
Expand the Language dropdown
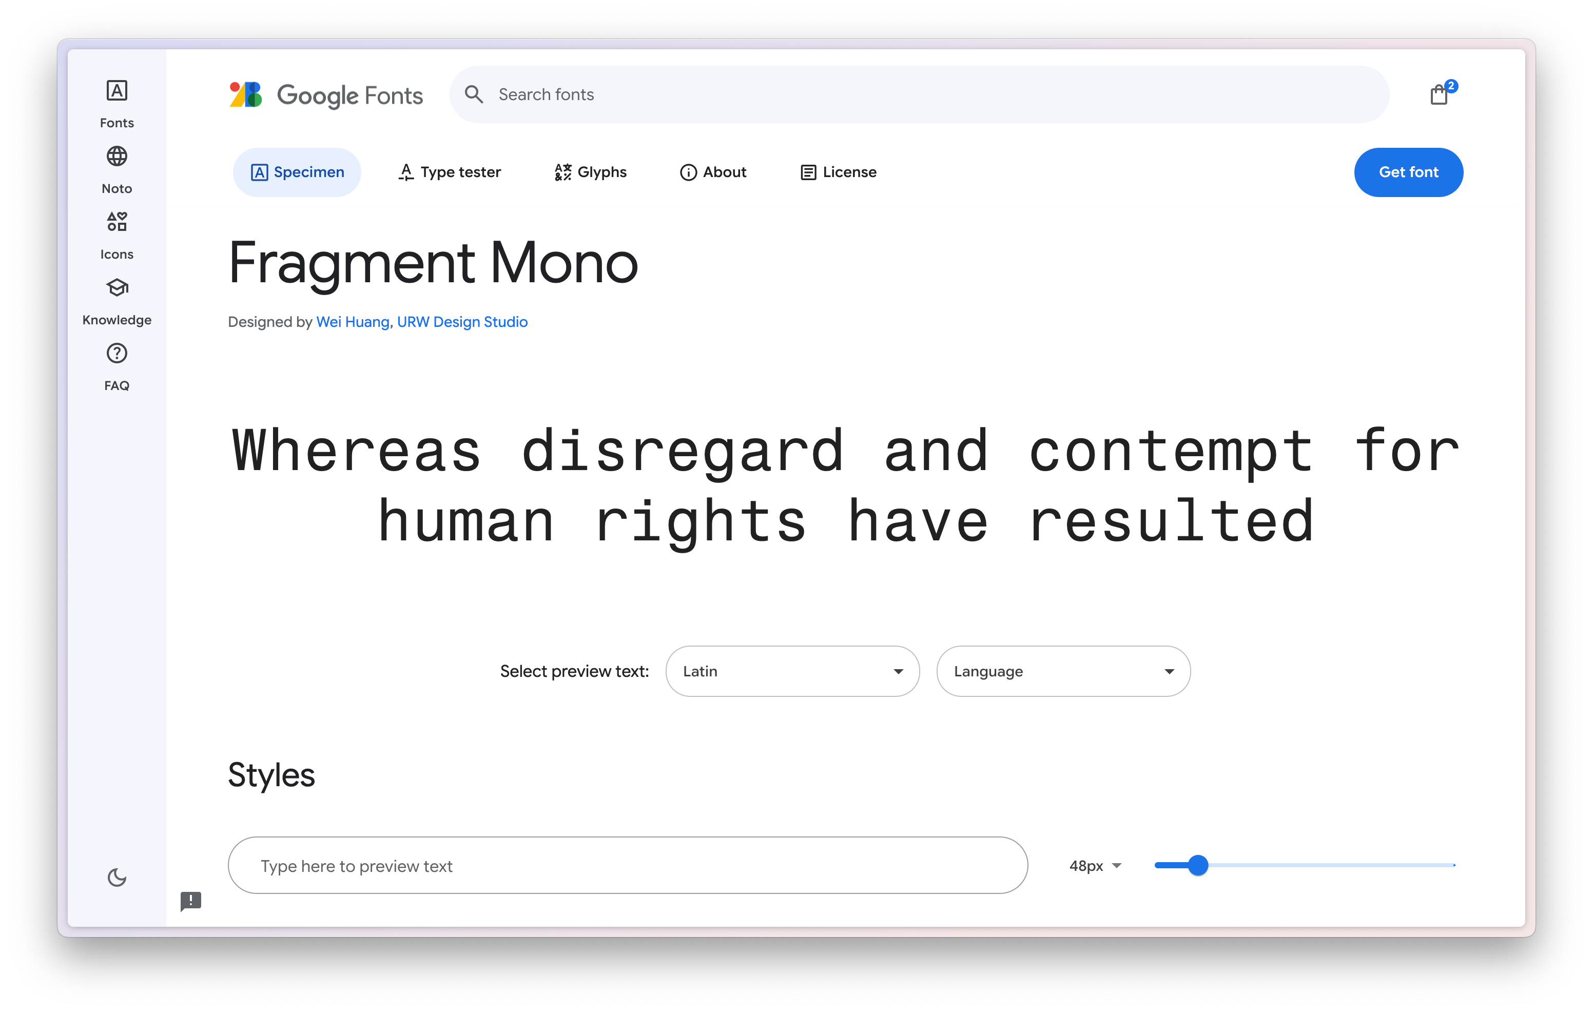click(1063, 671)
